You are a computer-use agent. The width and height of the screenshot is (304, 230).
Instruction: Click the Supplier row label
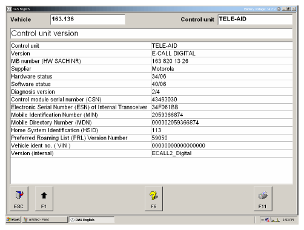point(21,69)
